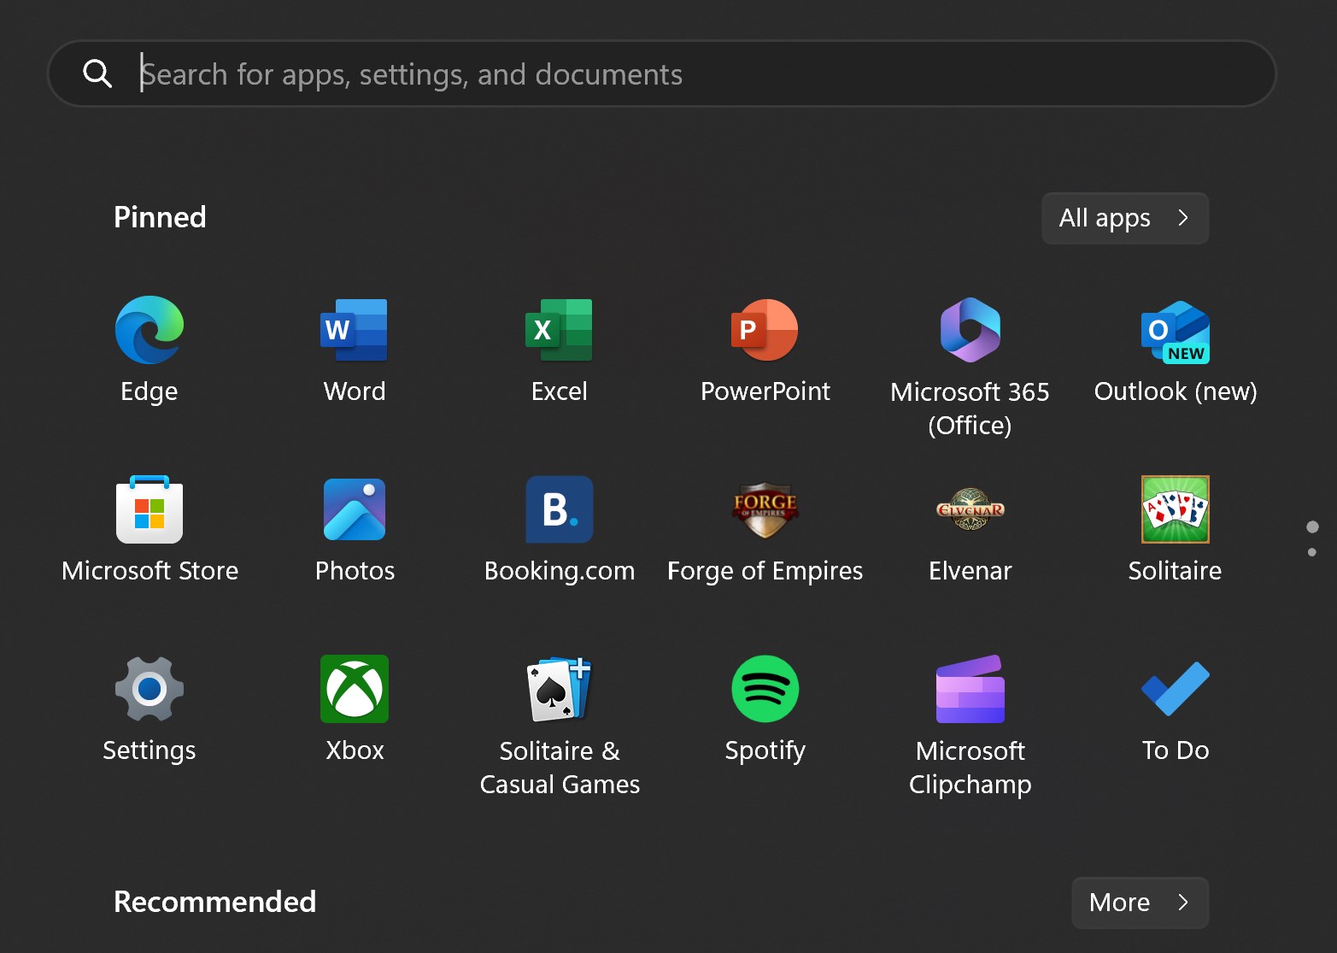Show All apps list
Image resolution: width=1337 pixels, height=953 pixels.
1125,218
